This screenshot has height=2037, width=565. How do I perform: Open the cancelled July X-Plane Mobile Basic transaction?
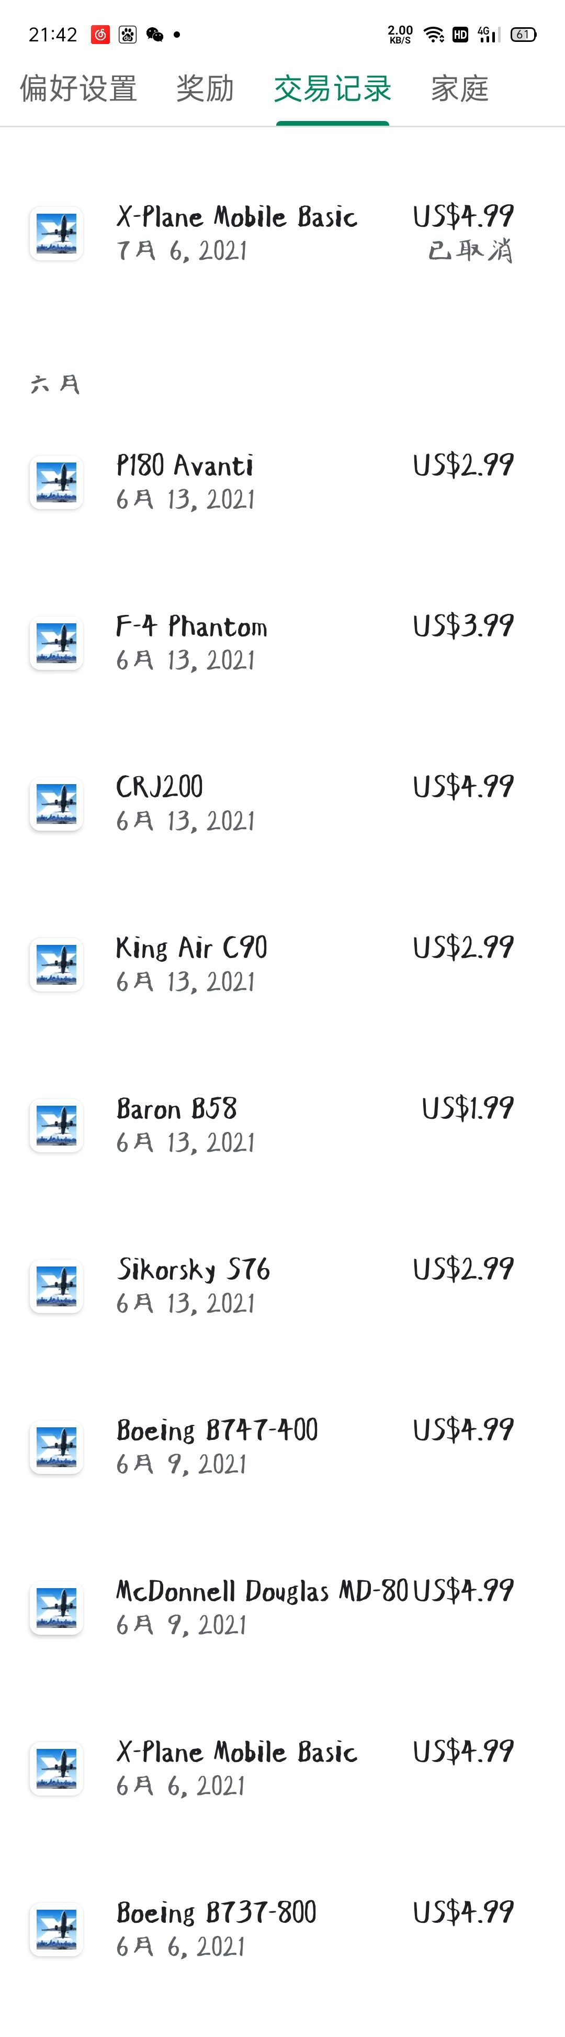pos(282,233)
